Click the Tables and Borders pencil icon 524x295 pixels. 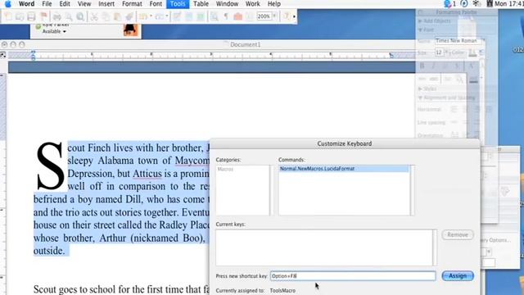177,16
